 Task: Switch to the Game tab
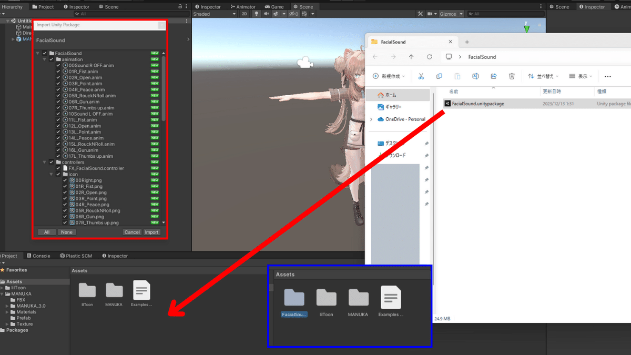point(274,7)
